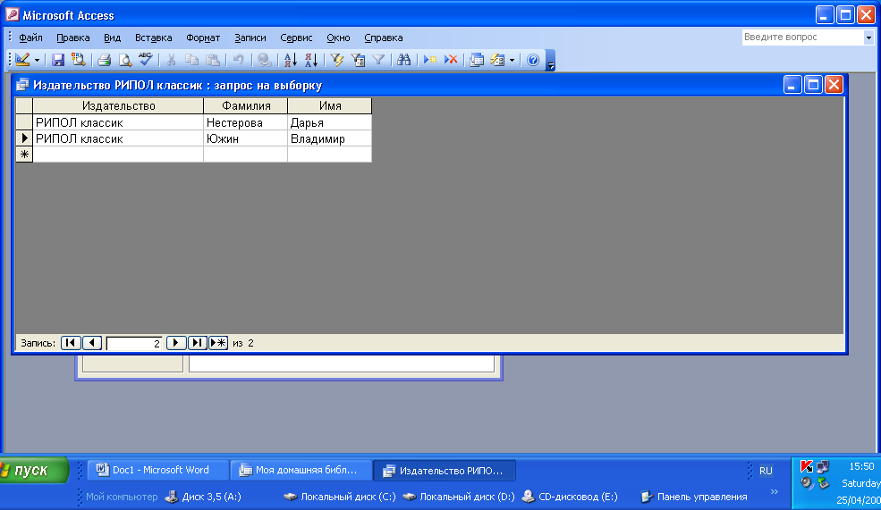Show the Database Window icon

[x=477, y=60]
